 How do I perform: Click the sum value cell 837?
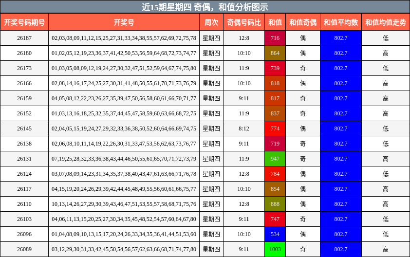pyautogui.click(x=275, y=113)
